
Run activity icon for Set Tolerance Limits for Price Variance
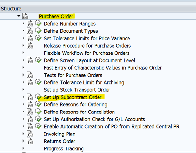(38, 38)
